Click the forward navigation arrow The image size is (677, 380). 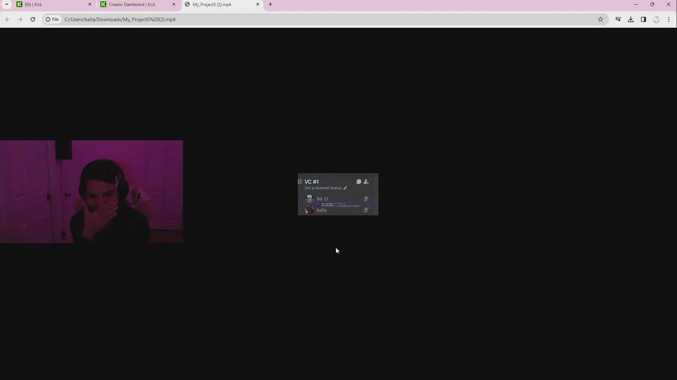point(20,20)
